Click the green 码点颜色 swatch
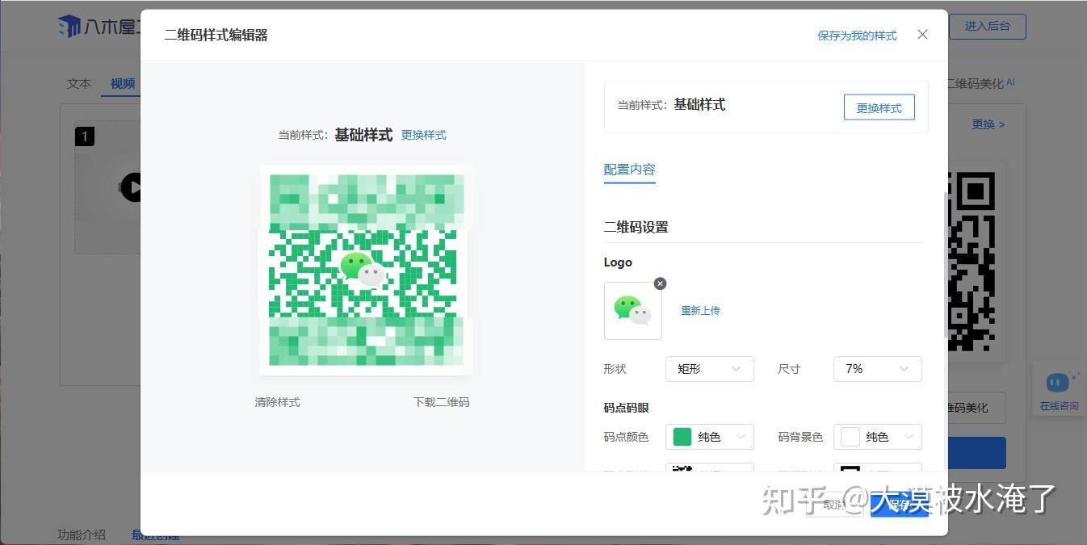The image size is (1087, 545). [x=682, y=437]
